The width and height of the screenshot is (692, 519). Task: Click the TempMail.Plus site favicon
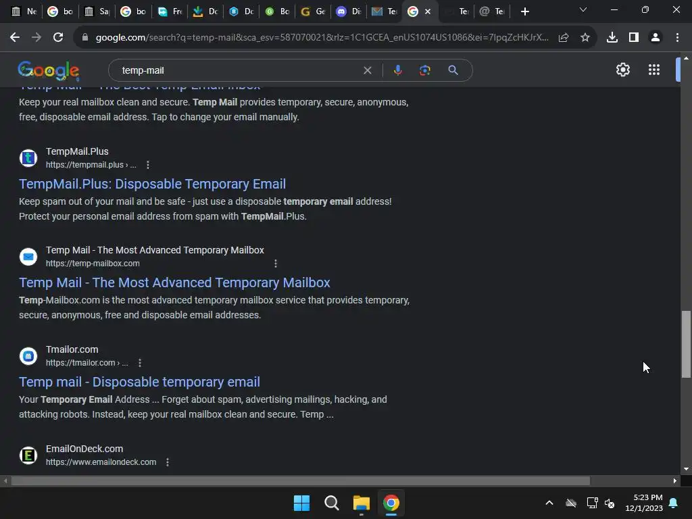coord(28,158)
